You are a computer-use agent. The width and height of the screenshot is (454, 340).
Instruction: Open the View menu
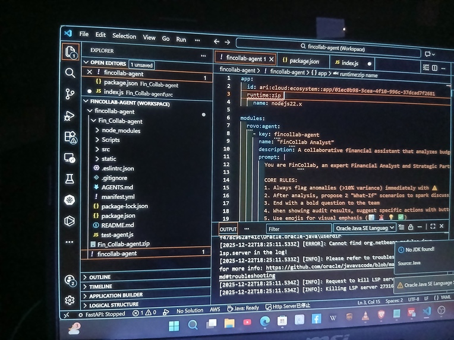click(x=149, y=37)
